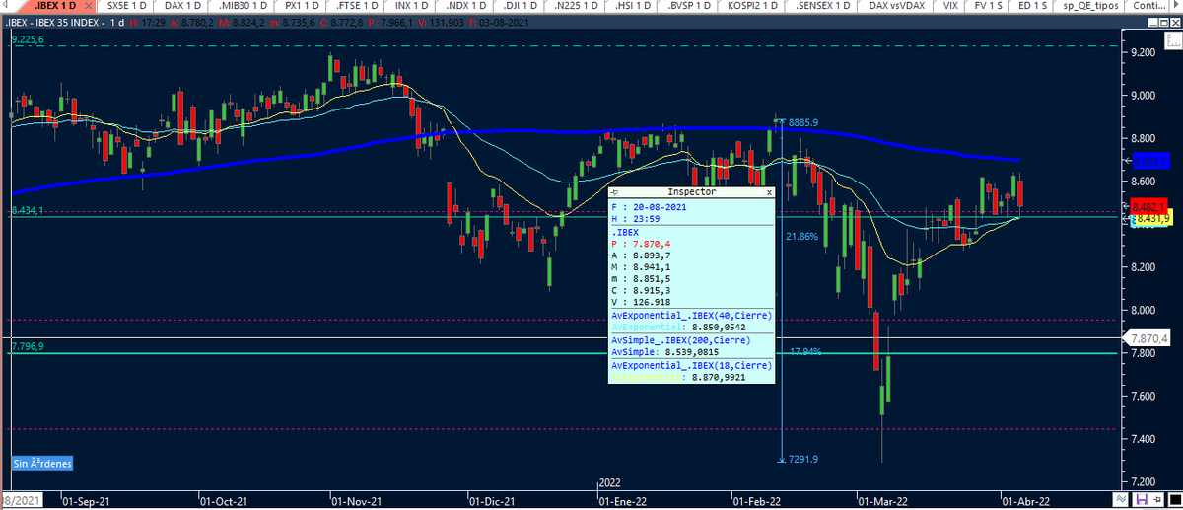Image resolution: width=1183 pixels, height=510 pixels.
Task: Open the ED 1 S tab
Action: pos(1030,6)
